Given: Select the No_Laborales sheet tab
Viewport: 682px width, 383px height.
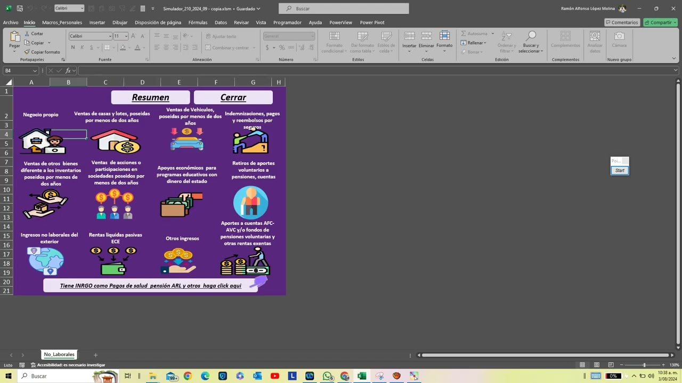Looking at the screenshot, I should coord(59,354).
